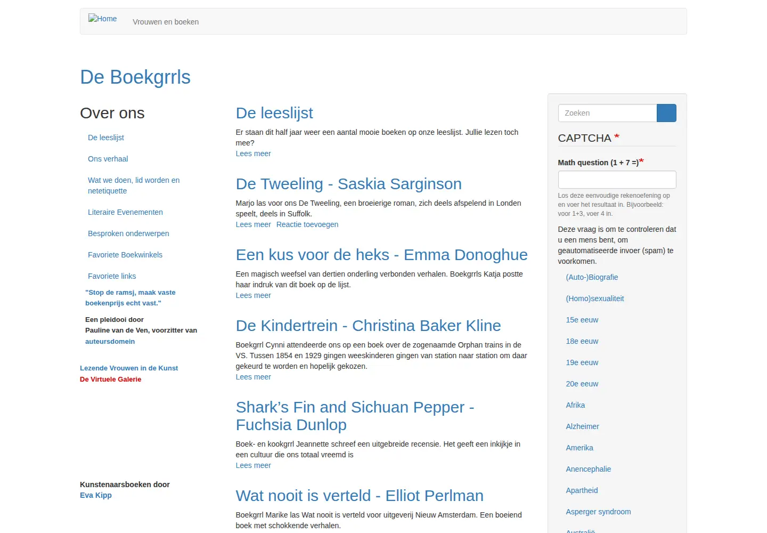Select the (Auto-)Biografie topic
This screenshot has width=767, height=533.
click(x=592, y=277)
